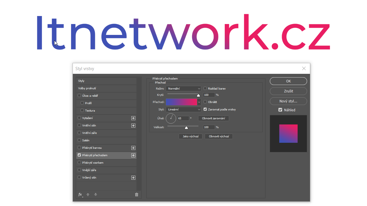This screenshot has width=367, height=206.
Task: Enable the Vnitřní stín checkbox
Action: pyautogui.click(x=79, y=125)
